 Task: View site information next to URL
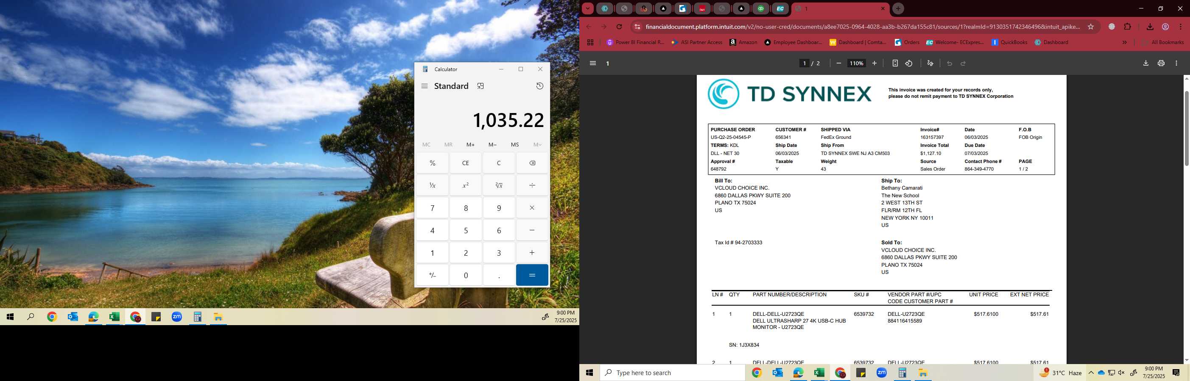click(637, 27)
